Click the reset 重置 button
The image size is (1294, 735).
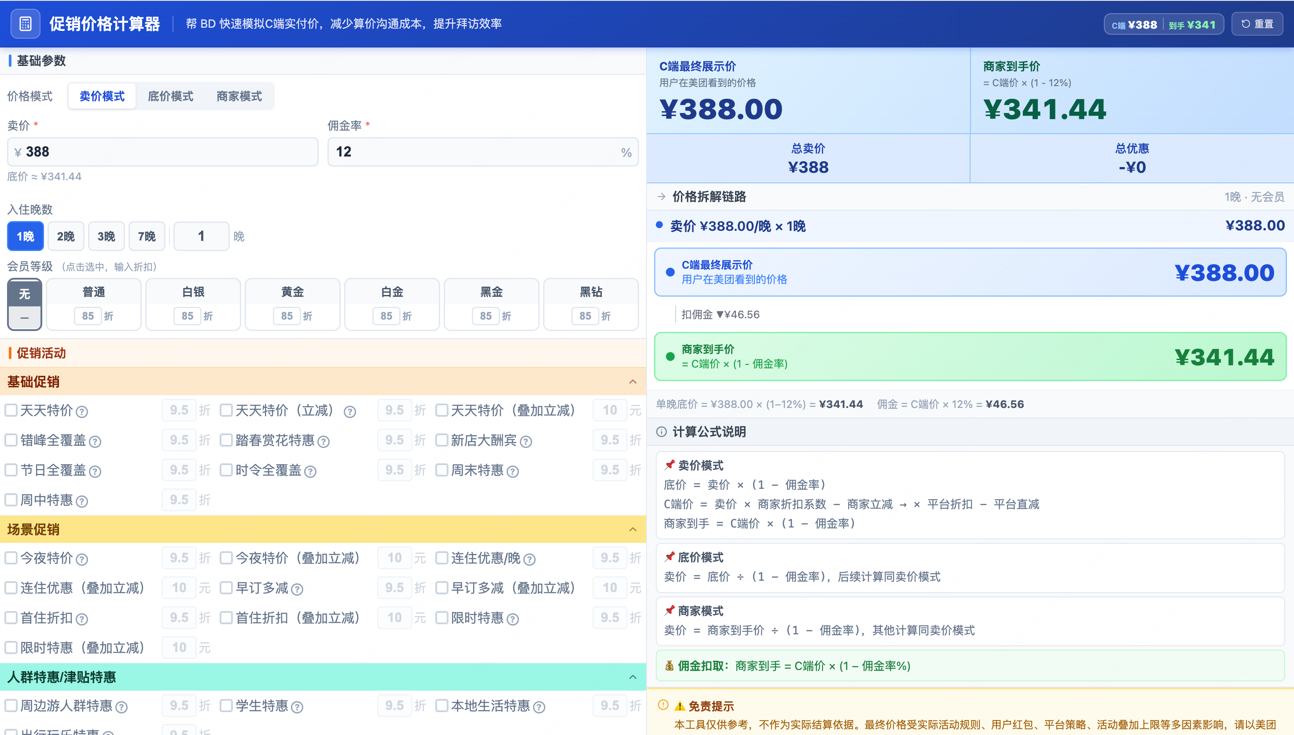(1257, 24)
